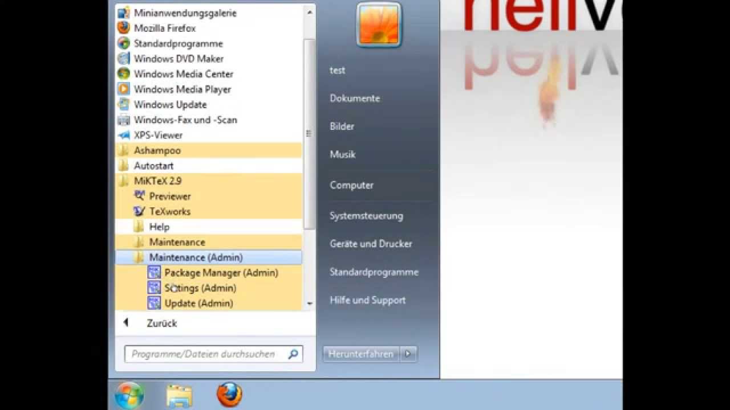
Task: Open Geräte und Drucker
Action: coord(371,244)
